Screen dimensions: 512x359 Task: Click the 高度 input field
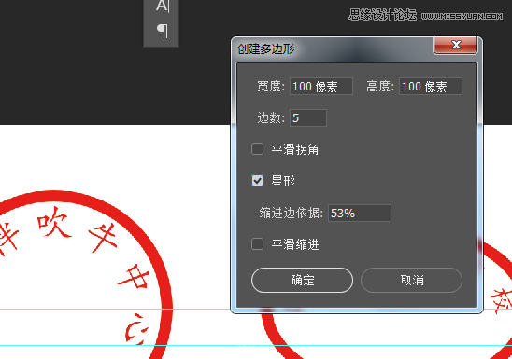tap(431, 87)
